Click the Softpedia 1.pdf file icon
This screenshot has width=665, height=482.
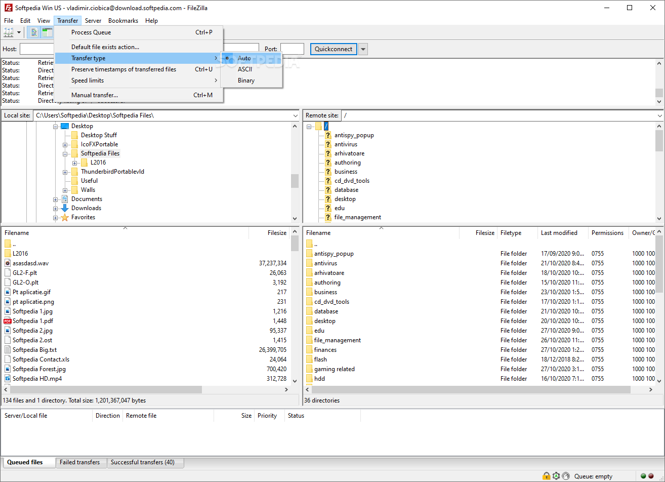[x=8, y=321]
